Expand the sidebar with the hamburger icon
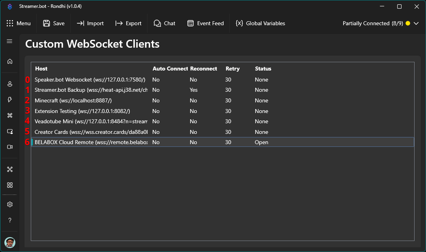426x252 pixels. tap(9, 41)
